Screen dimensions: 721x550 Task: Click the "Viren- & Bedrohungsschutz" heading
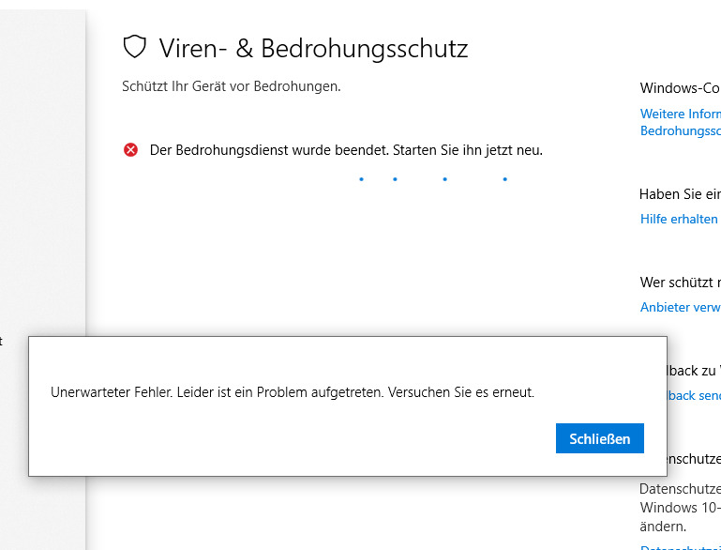(x=313, y=48)
